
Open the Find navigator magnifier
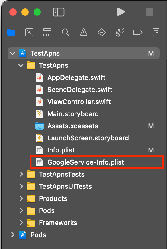click(66, 33)
